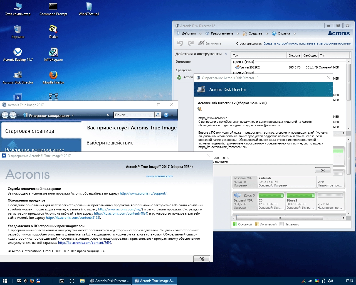Click the volume speaker tray icon
Image resolution: width=356 pixels, height=285 pixels.
click(330, 281)
